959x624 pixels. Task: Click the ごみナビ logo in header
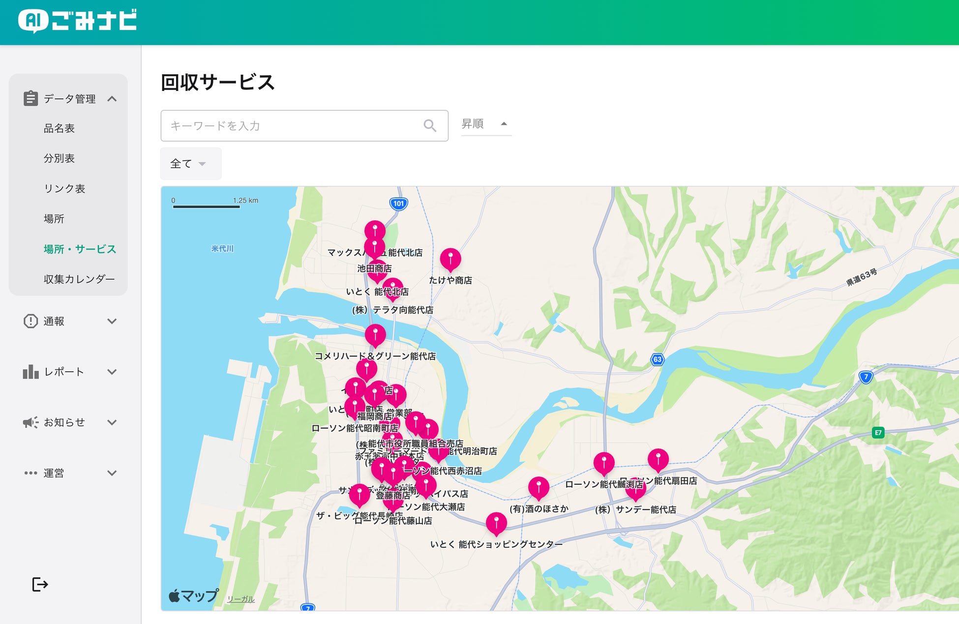78,21
